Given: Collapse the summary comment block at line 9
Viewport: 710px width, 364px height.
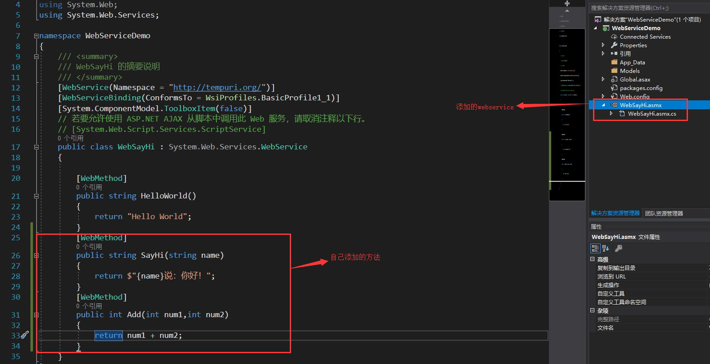Looking at the screenshot, I should [x=36, y=57].
